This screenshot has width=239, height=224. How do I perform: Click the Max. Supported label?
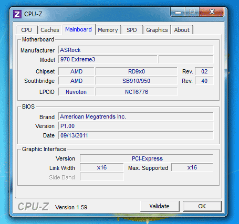tap(148, 168)
